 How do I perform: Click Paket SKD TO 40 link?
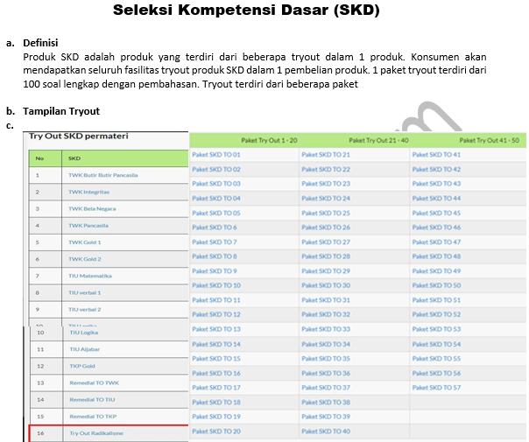(326, 431)
